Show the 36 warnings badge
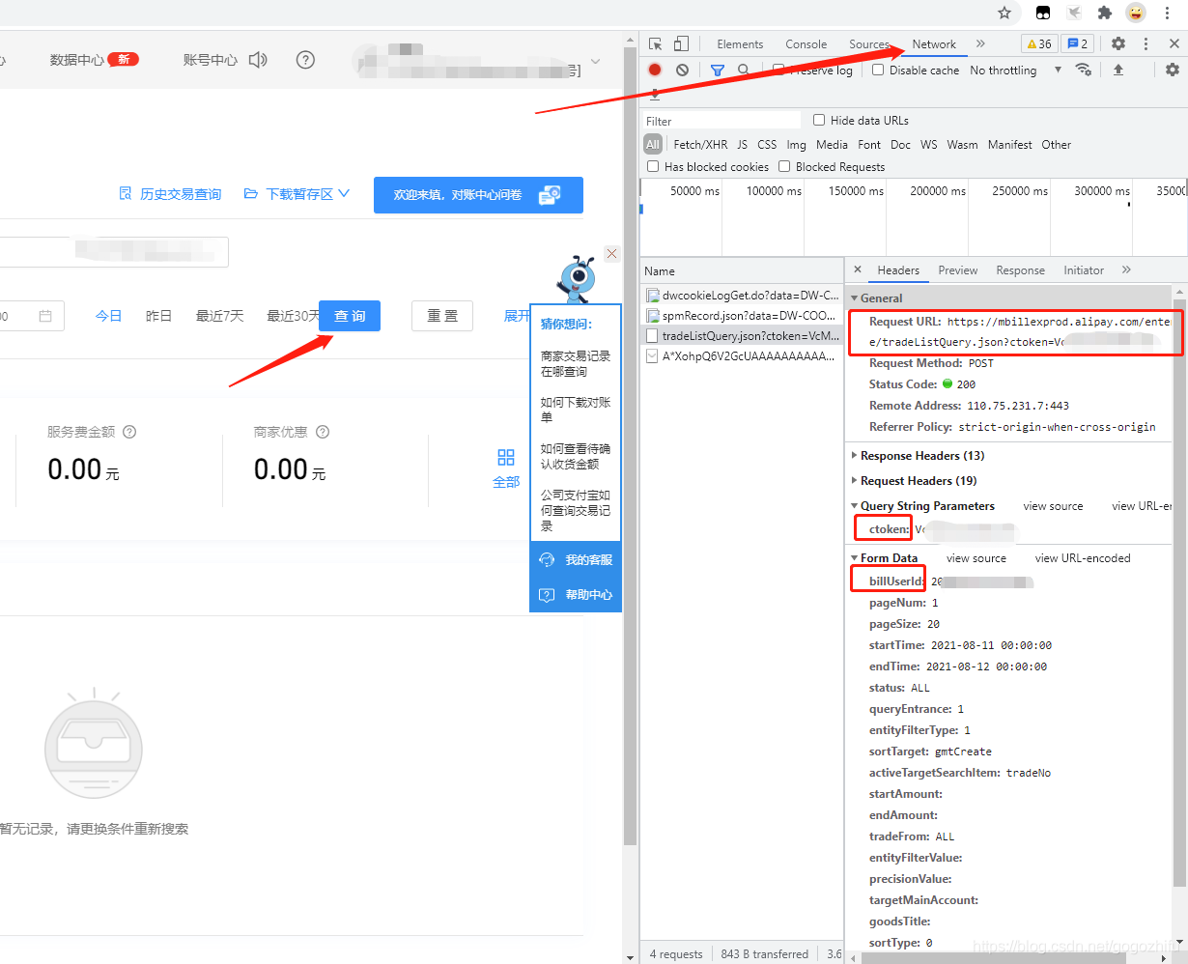 pos(1039,43)
